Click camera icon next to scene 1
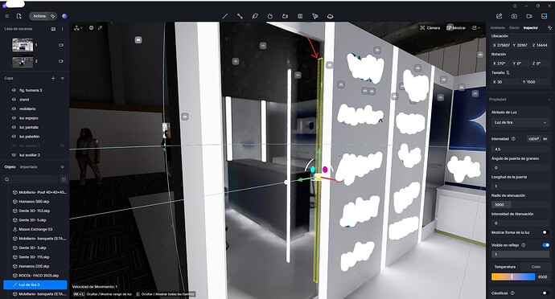The image size is (555, 299). [x=61, y=45]
